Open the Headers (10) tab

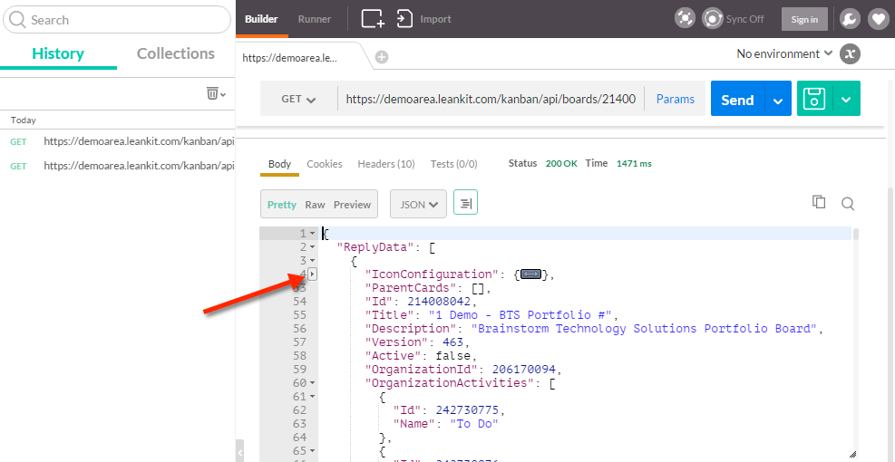tap(386, 164)
